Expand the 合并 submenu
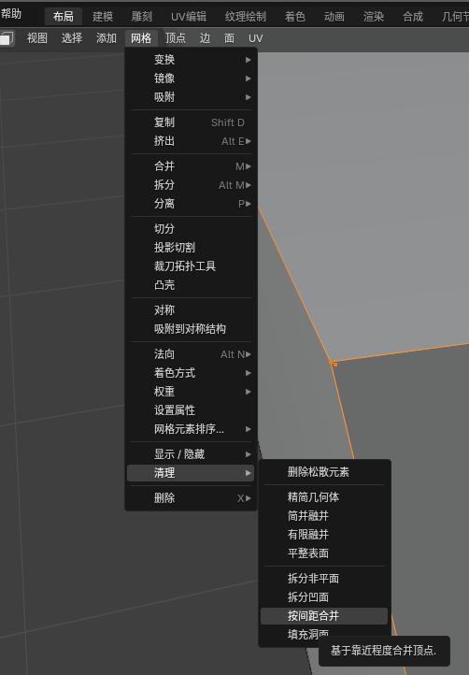This screenshot has height=675, width=469. 191,166
